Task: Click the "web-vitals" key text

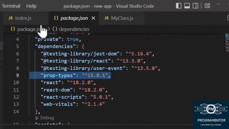Action: [58, 104]
